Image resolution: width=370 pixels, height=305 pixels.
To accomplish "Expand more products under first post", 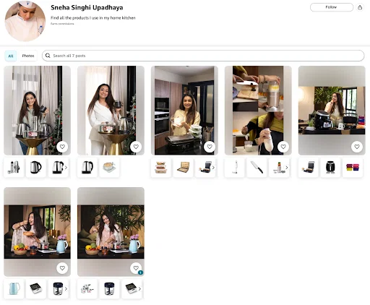I will tap(66, 168).
